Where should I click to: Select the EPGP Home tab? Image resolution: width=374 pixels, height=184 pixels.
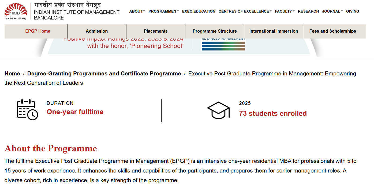pyautogui.click(x=38, y=31)
